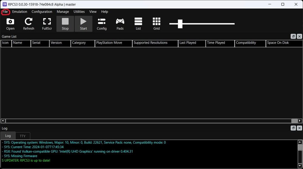Screen dimensions: 303x169
Task: Switch the game list to Grid view
Action: coord(156,24)
